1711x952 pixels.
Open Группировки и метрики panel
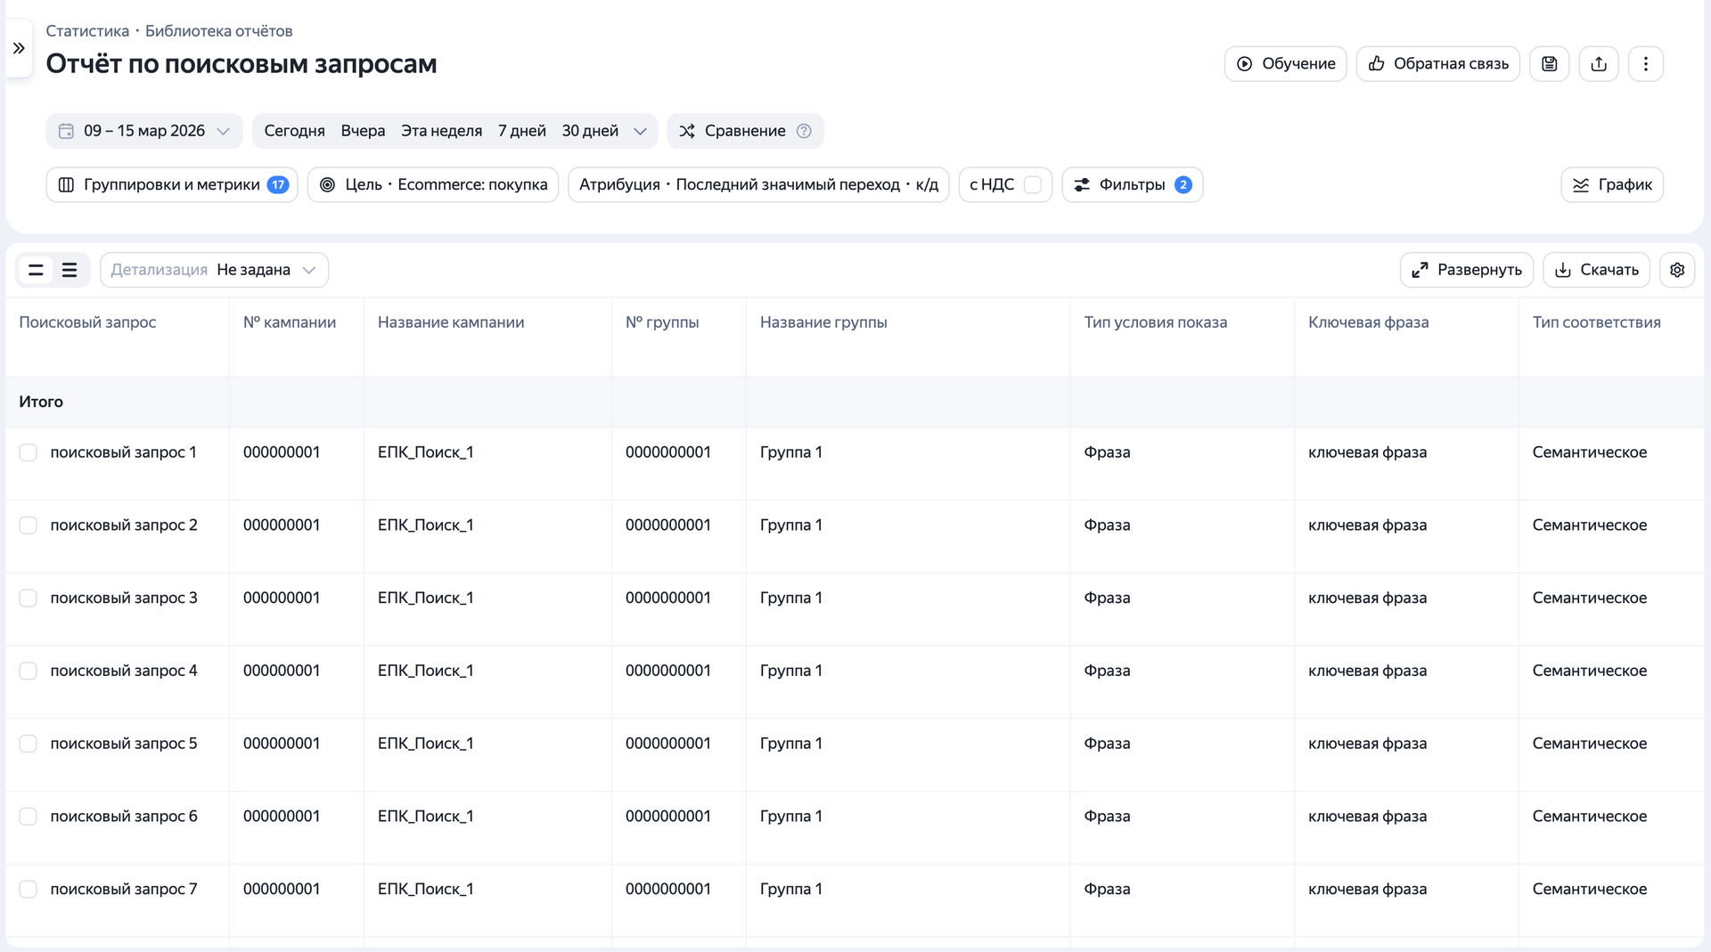172,184
